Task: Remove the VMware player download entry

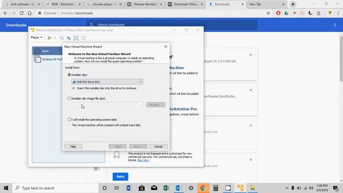Action: (251, 55)
